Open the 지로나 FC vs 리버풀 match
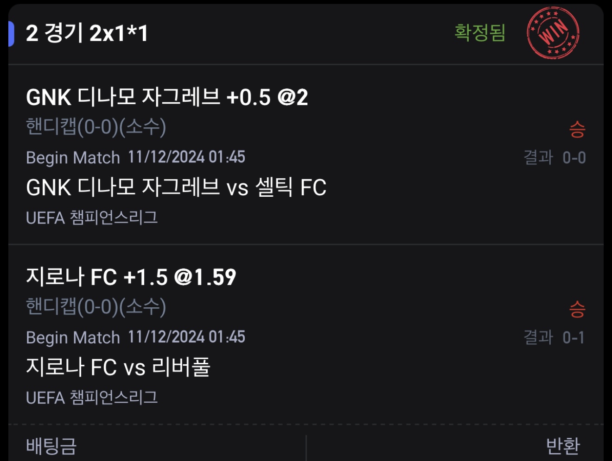This screenshot has height=461, width=612. click(118, 367)
